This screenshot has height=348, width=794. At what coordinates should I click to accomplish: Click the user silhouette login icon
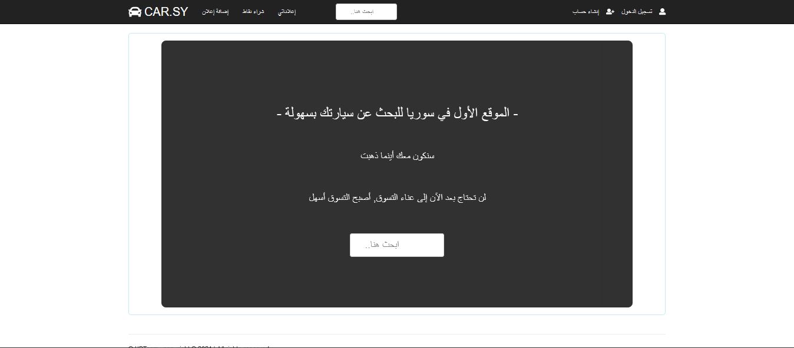click(x=662, y=12)
